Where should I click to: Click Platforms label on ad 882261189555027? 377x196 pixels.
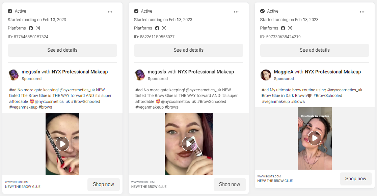tap(143, 28)
